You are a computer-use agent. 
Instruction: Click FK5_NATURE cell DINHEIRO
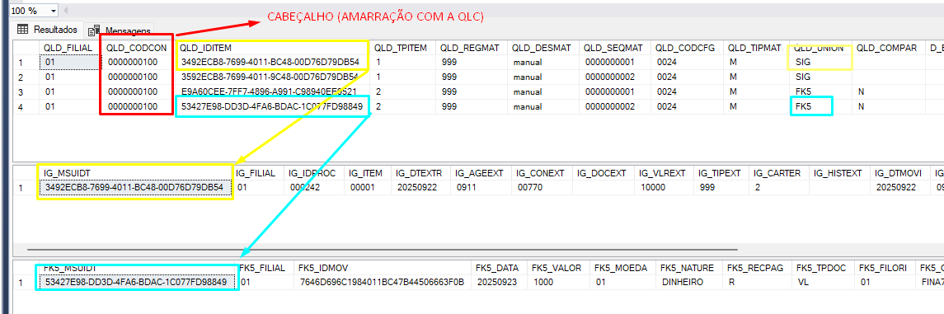690,282
